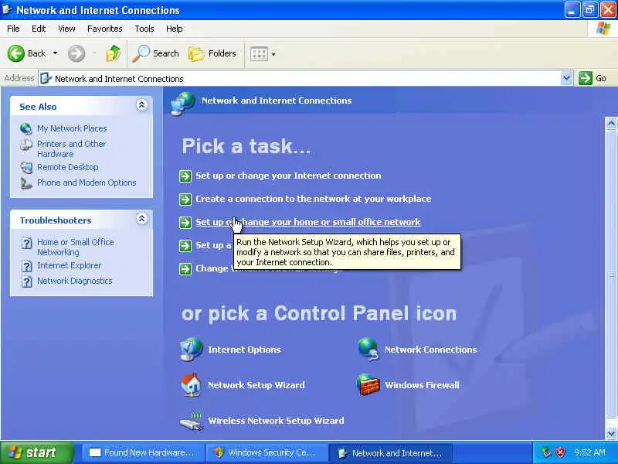Screen dimensions: 618x464
Task: Click the Network Diagnostics help icon
Action: [26, 281]
